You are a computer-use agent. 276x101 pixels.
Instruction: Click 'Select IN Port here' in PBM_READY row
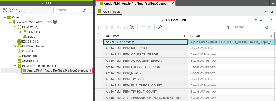pos(231,73)
